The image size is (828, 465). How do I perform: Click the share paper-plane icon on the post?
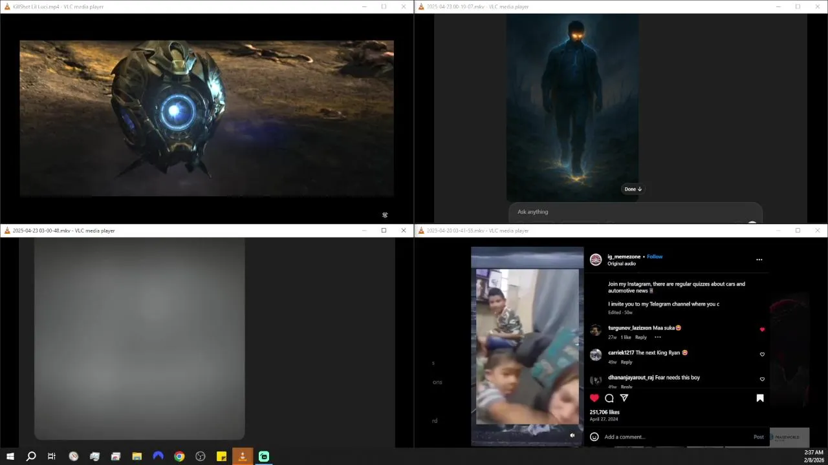[624, 398]
